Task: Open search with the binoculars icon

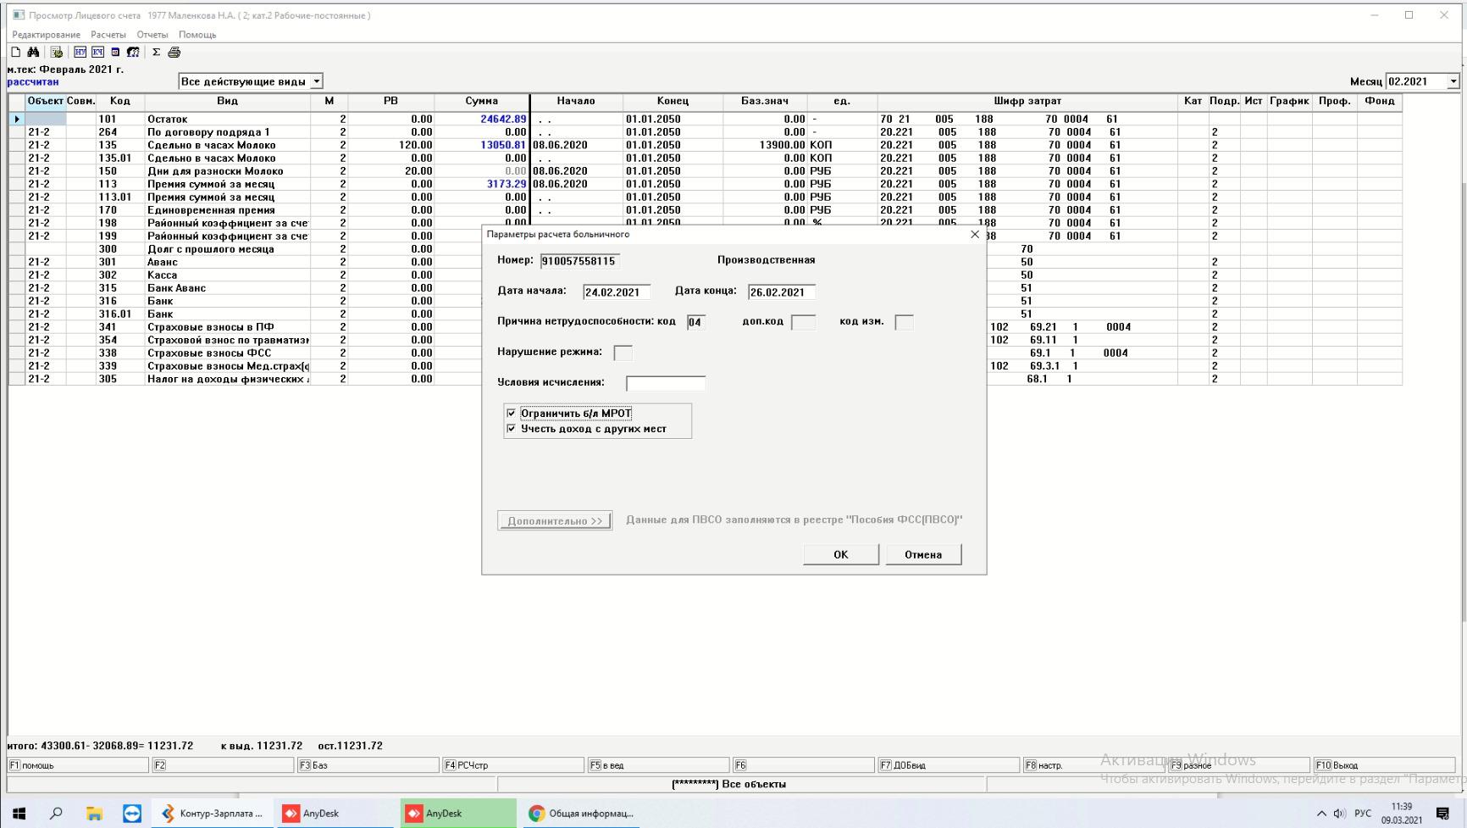Action: (33, 53)
